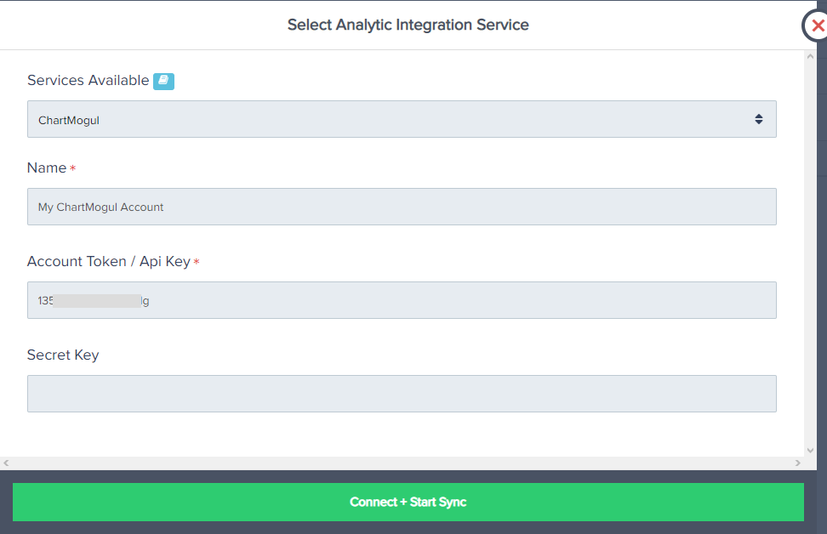Close the Analytic Integration Service dialog
The height and width of the screenshot is (534, 827).
tap(817, 26)
